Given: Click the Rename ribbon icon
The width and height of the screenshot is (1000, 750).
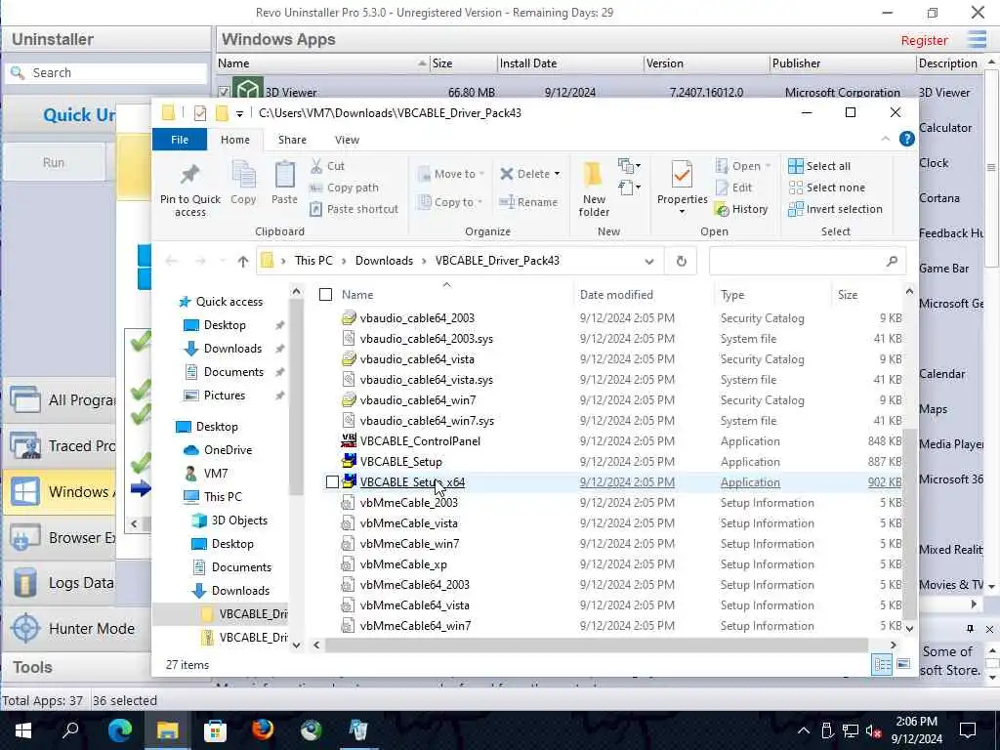Looking at the screenshot, I should [x=528, y=202].
